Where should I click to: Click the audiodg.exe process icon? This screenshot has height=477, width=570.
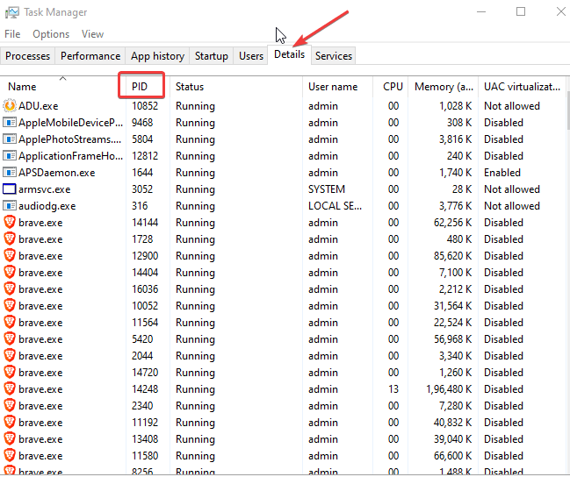click(11, 206)
